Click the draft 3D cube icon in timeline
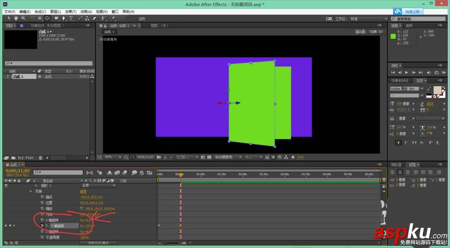This screenshot has width=450, height=248. click(x=99, y=173)
